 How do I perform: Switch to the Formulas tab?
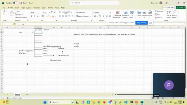pos(36,8)
